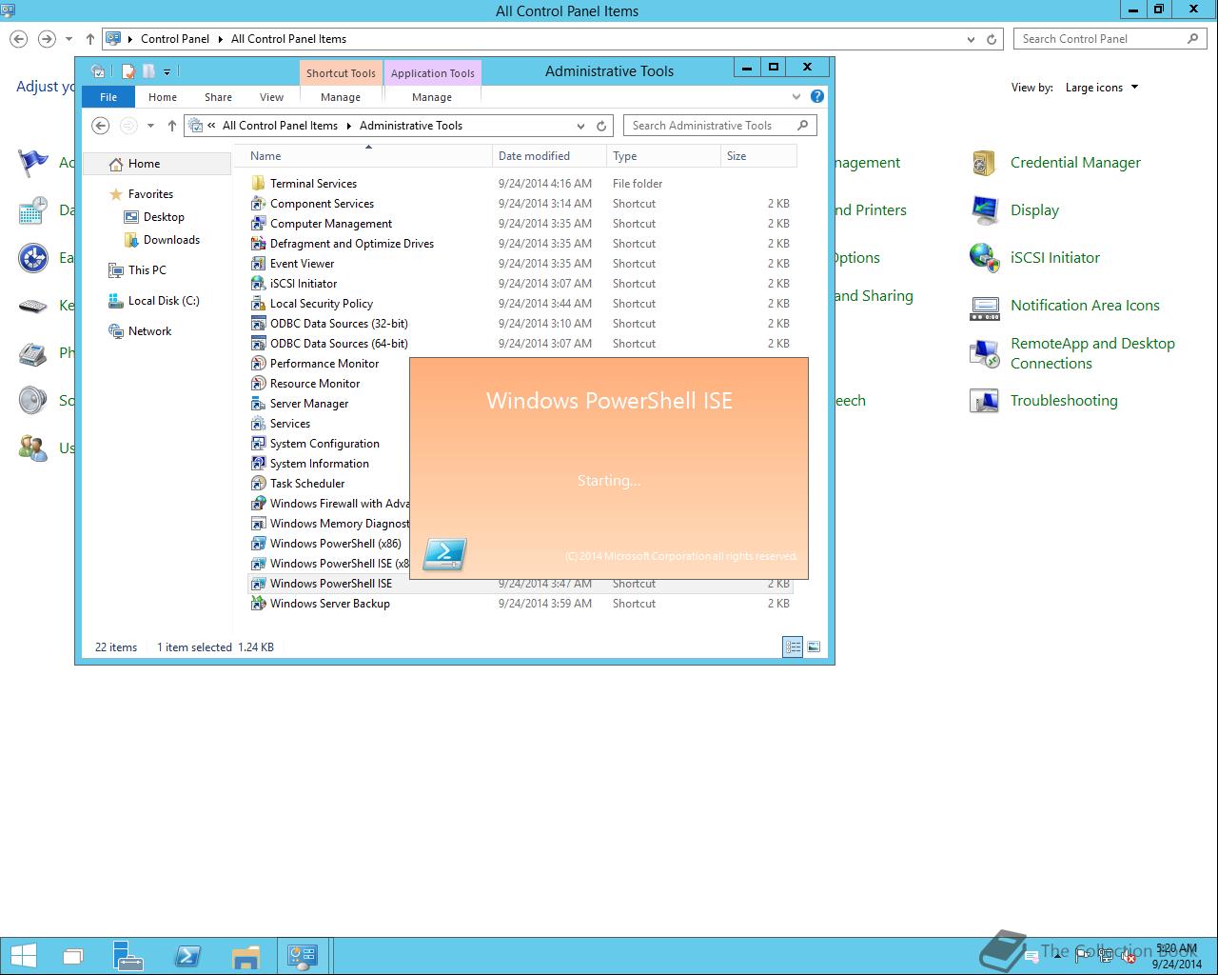Open recent locations dropdown in Control Panel

[x=69, y=39]
